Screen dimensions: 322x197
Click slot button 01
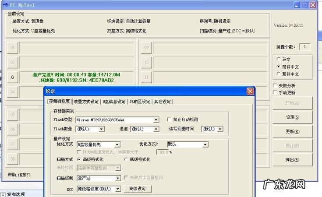click(x=12, y=47)
